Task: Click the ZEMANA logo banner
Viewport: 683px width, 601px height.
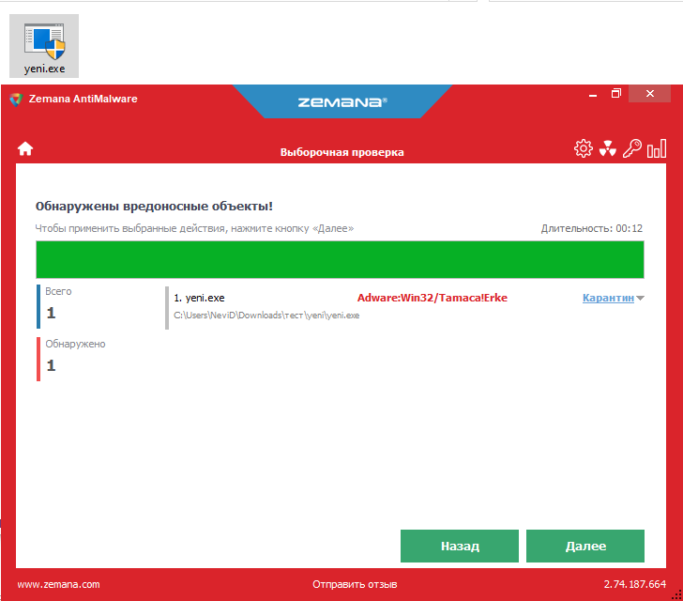Action: pos(342,102)
